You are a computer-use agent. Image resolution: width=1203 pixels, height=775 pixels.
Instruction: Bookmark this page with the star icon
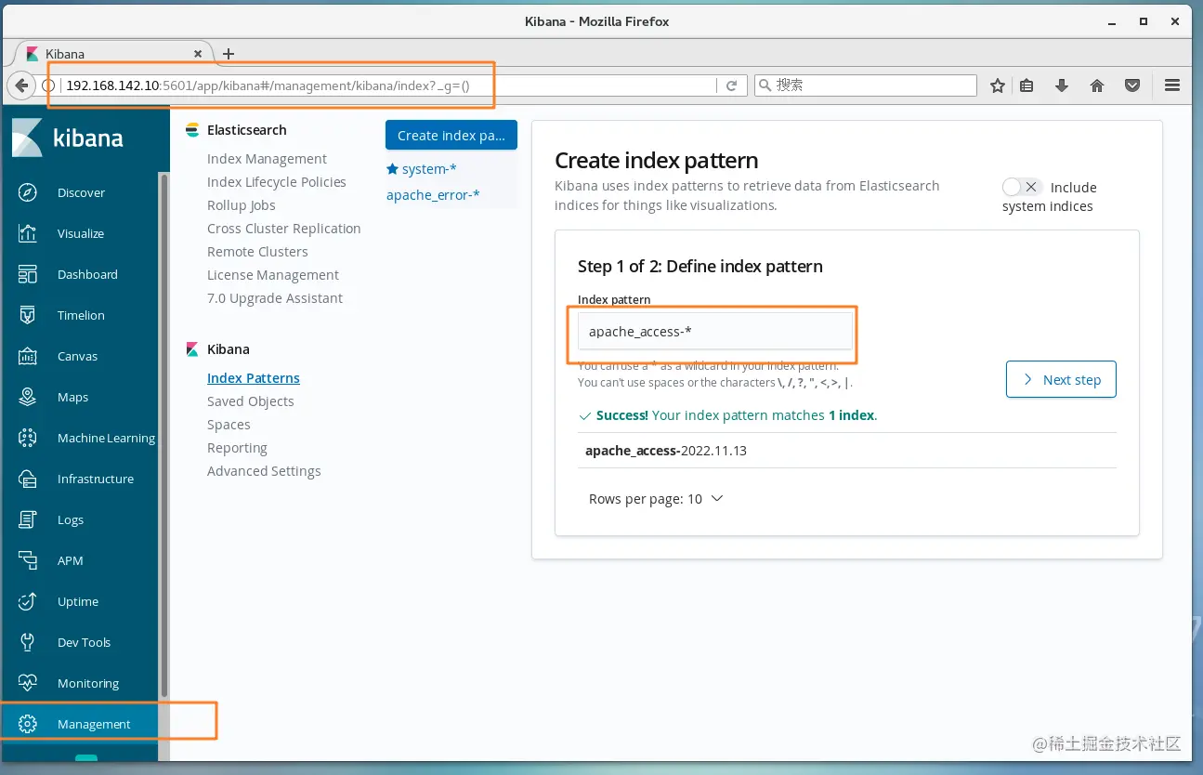[x=998, y=85]
